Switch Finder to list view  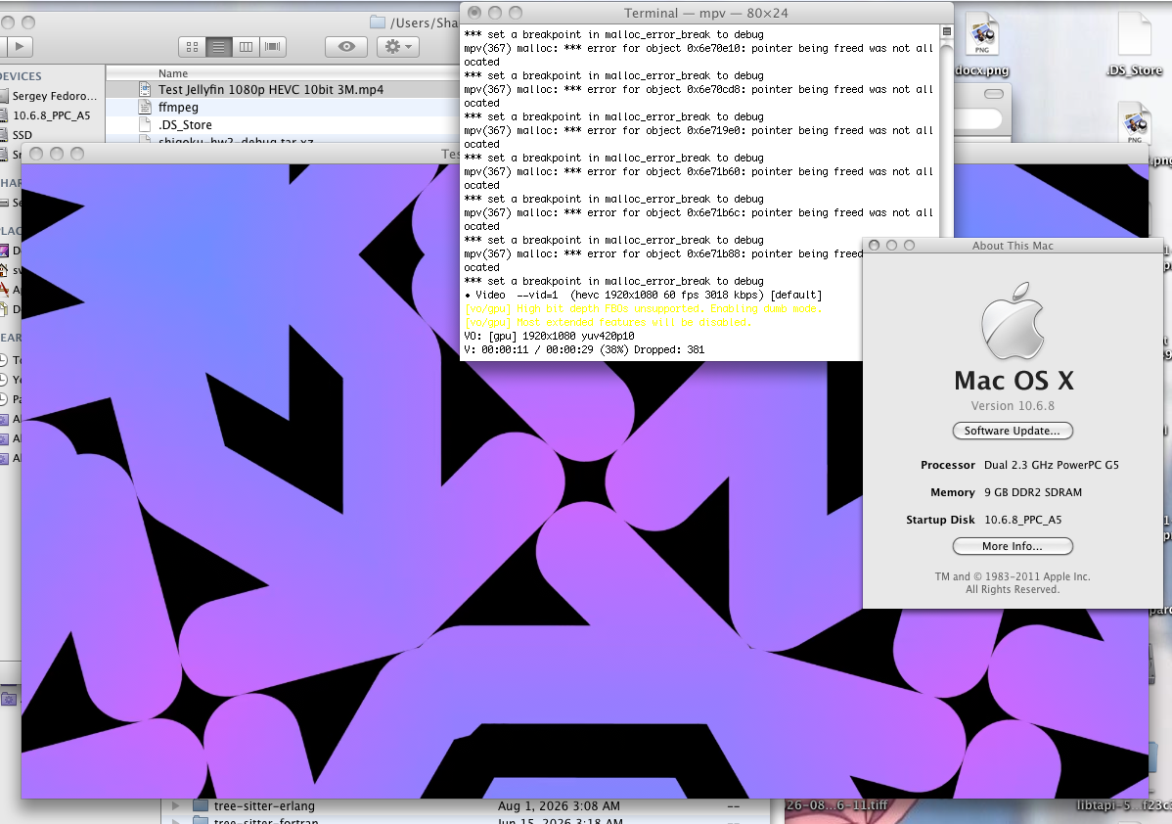219,47
